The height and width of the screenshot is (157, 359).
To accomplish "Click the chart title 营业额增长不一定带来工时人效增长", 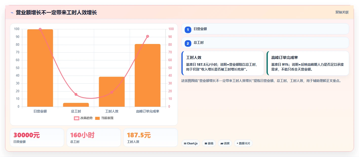I will point(56,13).
